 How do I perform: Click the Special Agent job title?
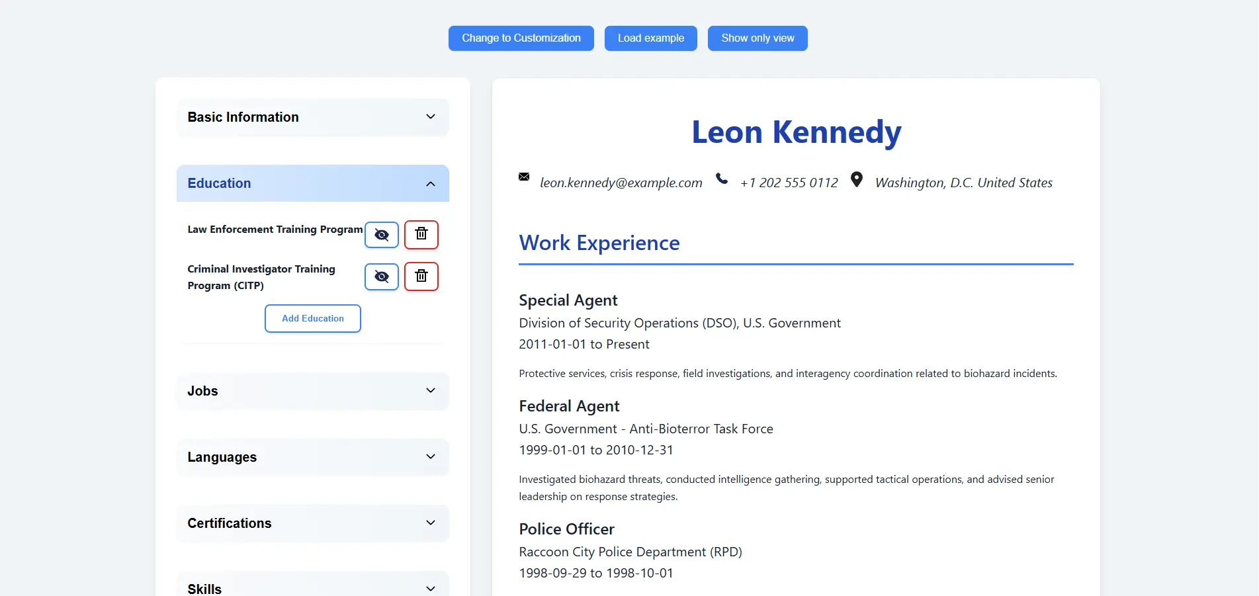pos(568,300)
